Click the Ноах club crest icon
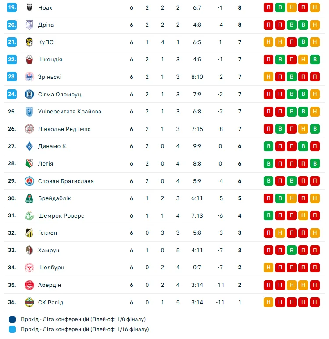The image size is (329, 339). pos(29,7)
